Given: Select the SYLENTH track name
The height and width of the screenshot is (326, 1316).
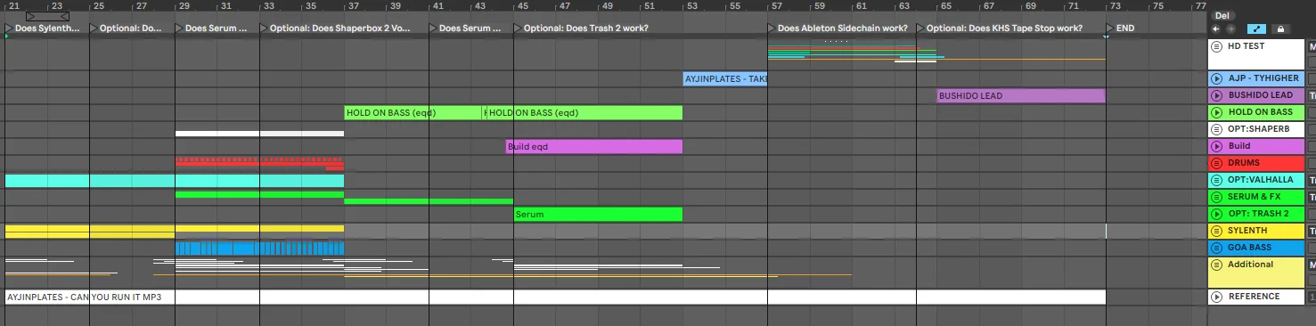Looking at the screenshot, I should pos(1247,231).
